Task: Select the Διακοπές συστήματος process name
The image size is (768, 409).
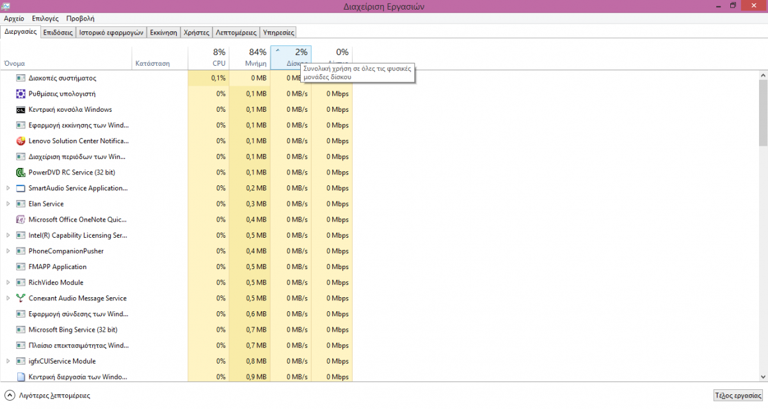Action: pyautogui.click(x=62, y=78)
